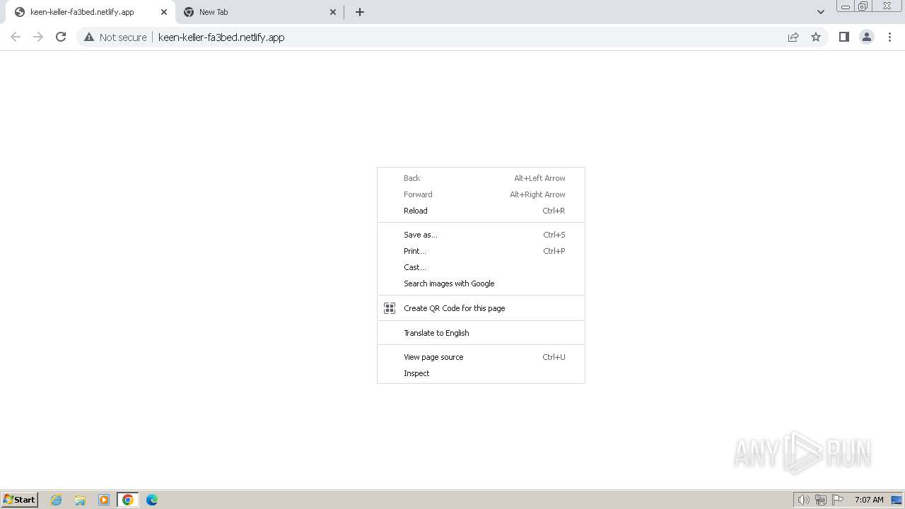Click the forward arrow in the toolbar
This screenshot has width=905, height=509.
click(x=38, y=37)
